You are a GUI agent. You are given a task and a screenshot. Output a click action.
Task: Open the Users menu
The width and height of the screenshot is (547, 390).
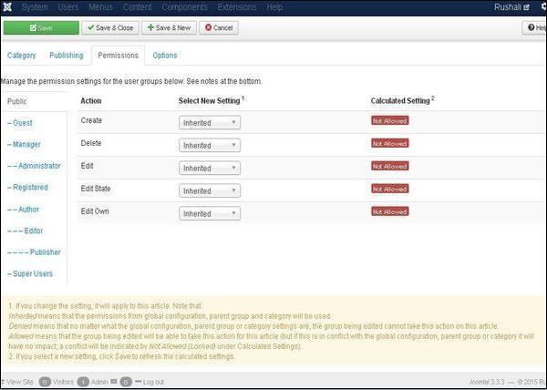tap(68, 7)
